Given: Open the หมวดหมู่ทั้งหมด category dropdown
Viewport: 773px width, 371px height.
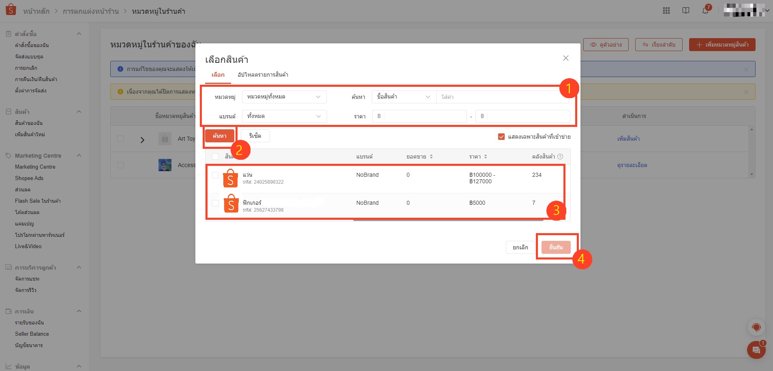Looking at the screenshot, I should 284,97.
